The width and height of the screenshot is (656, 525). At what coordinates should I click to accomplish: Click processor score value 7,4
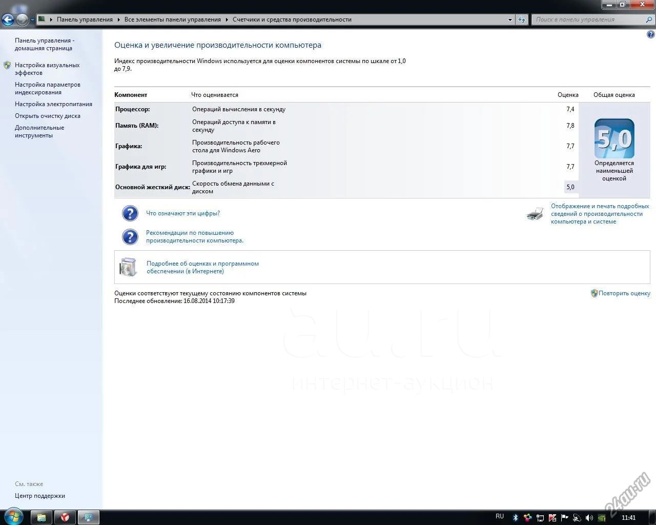[x=570, y=109]
